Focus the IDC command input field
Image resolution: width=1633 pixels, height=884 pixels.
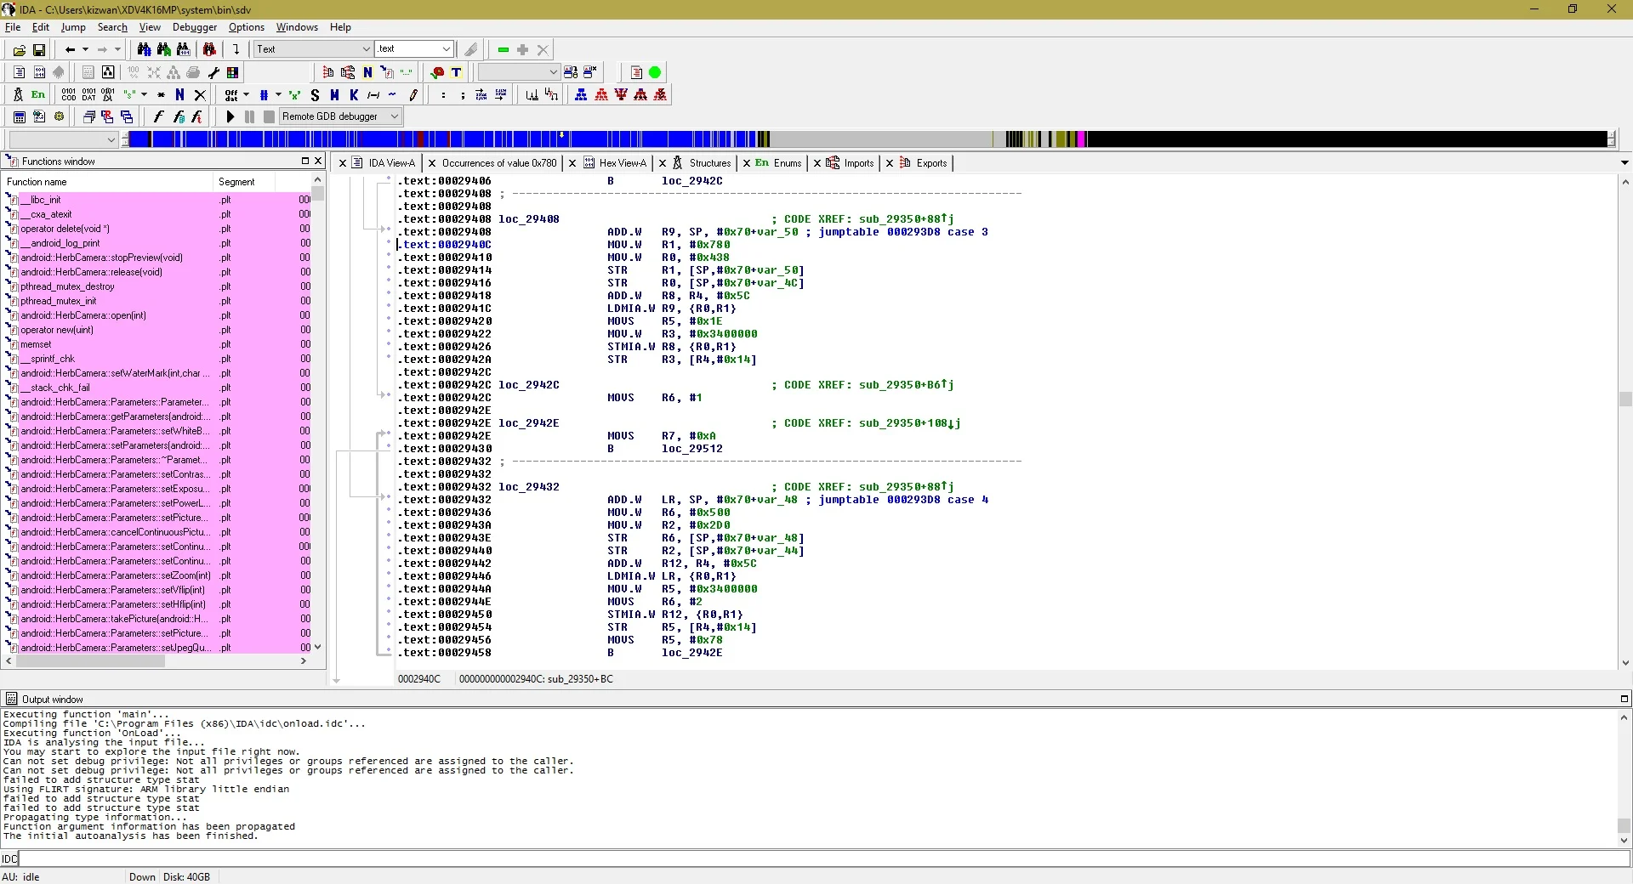(x=823, y=858)
